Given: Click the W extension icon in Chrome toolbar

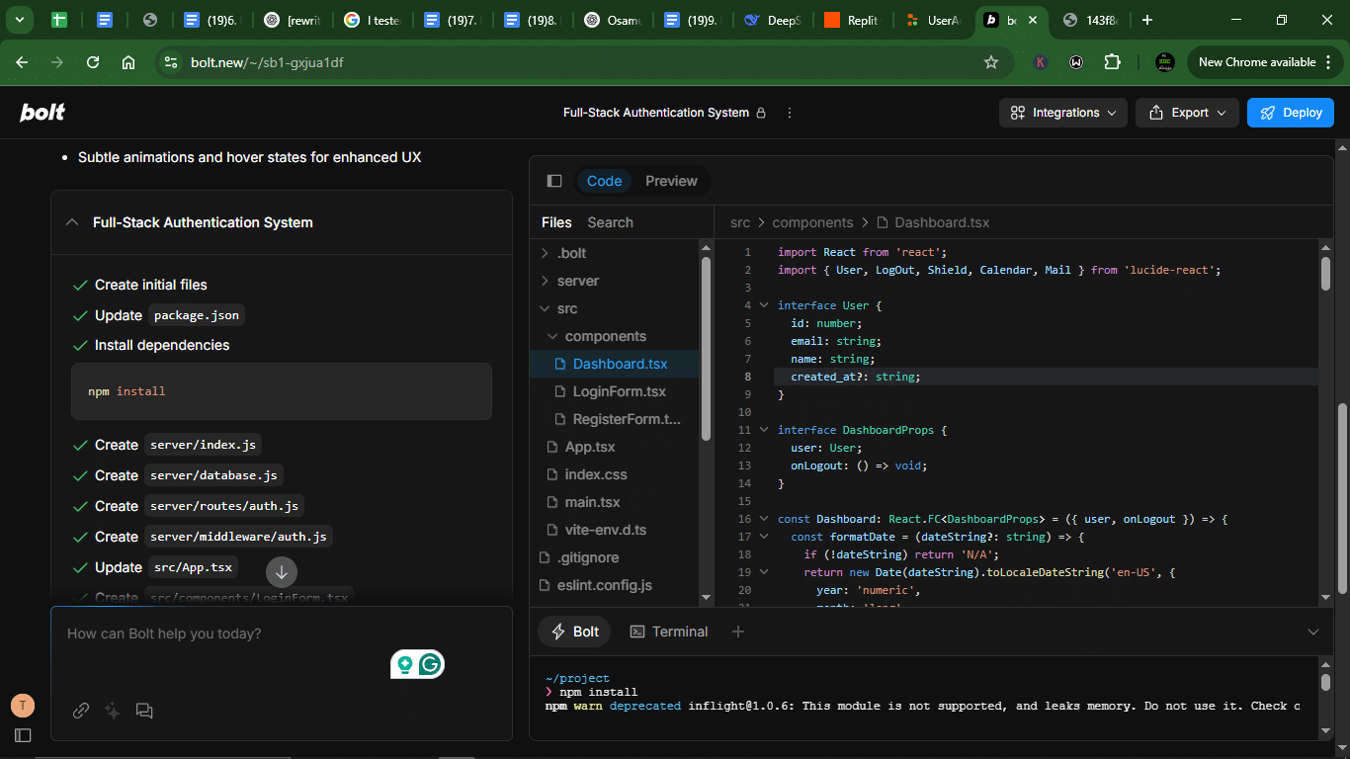Looking at the screenshot, I should click(1076, 62).
